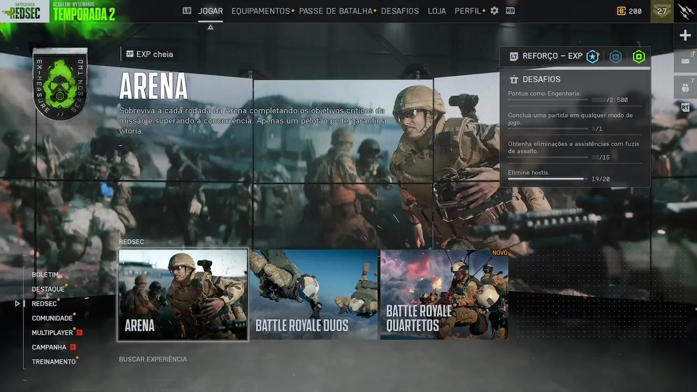Click the RT trigger icon on right edge
Image resolution: width=697 pixels, height=392 pixels.
[x=685, y=108]
